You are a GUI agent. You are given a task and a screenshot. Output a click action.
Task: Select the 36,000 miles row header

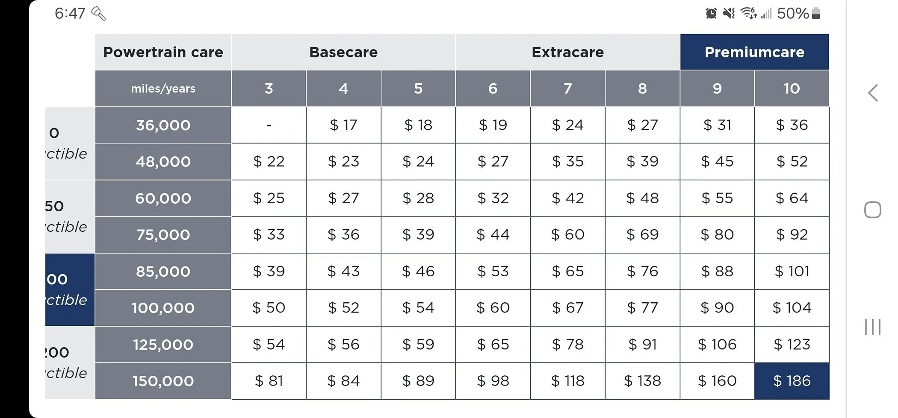click(163, 125)
